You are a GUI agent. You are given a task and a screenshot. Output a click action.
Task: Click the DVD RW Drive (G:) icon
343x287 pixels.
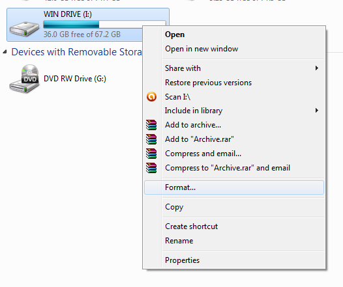click(24, 79)
